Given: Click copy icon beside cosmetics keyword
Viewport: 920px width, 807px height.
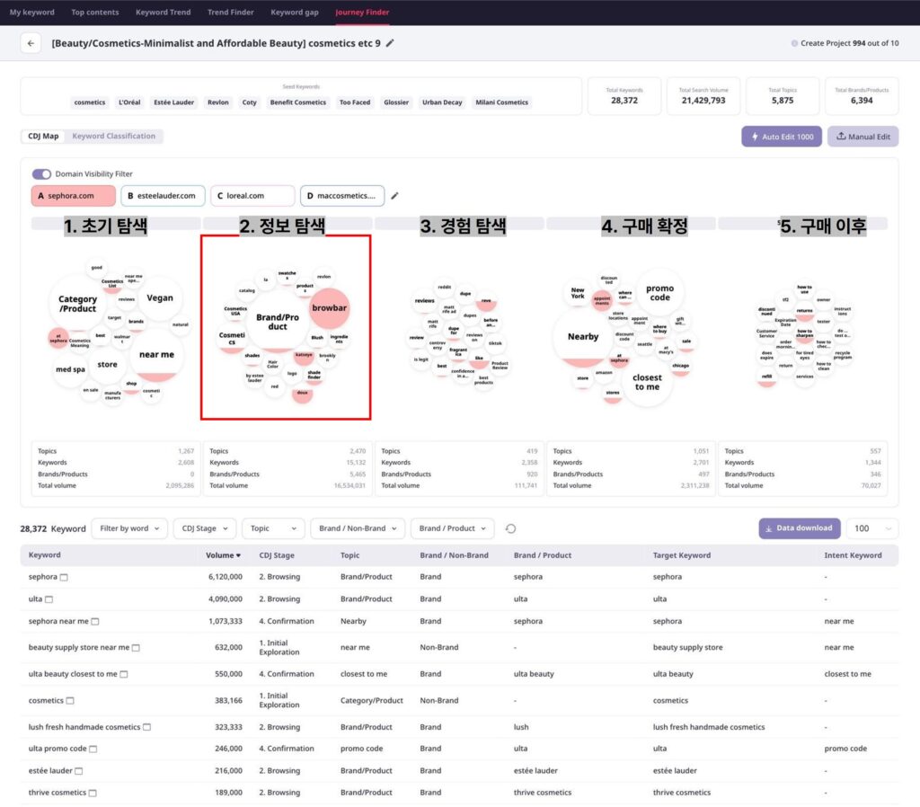Looking at the screenshot, I should (70, 701).
